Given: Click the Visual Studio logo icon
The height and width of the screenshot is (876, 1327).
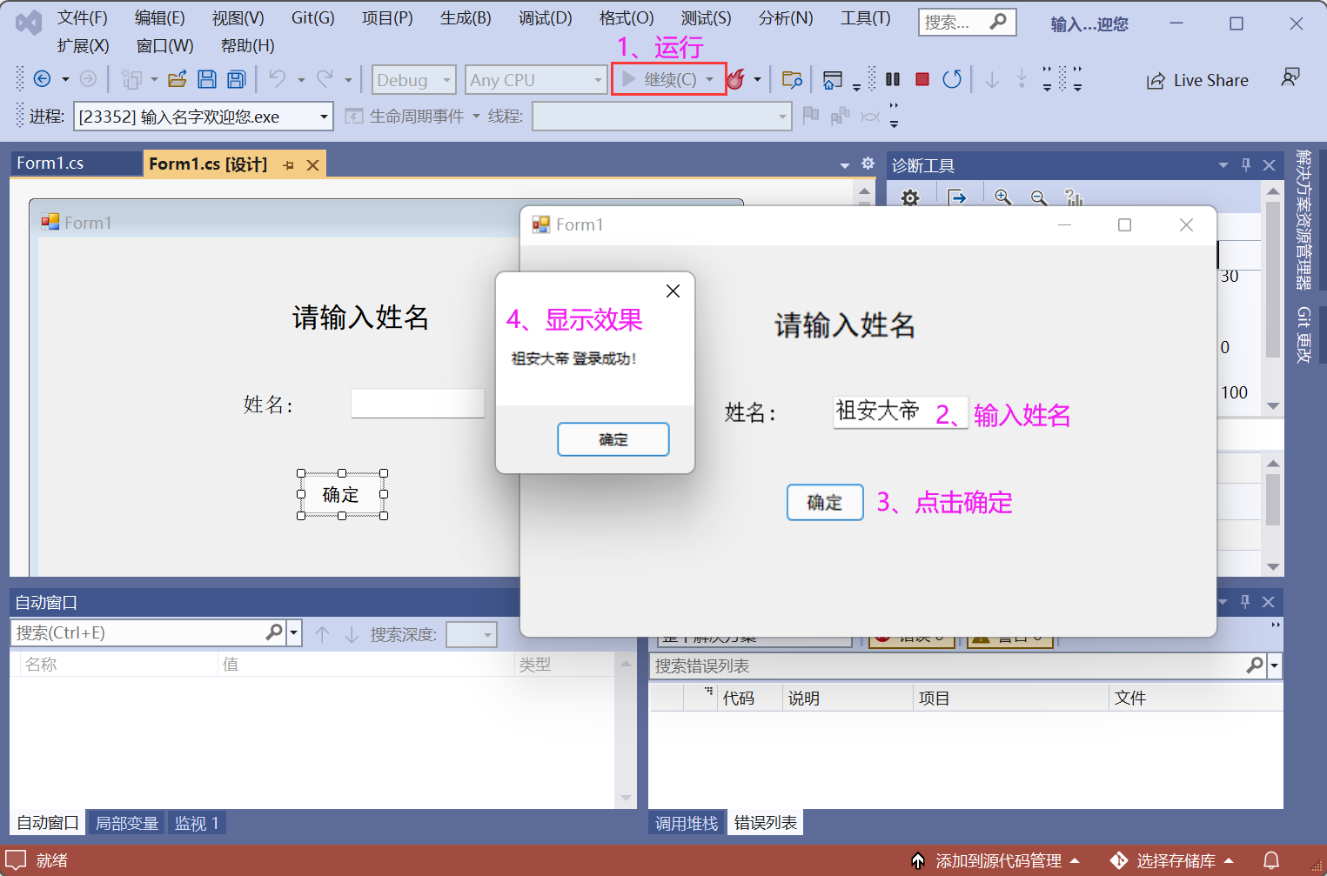Looking at the screenshot, I should point(29,23).
